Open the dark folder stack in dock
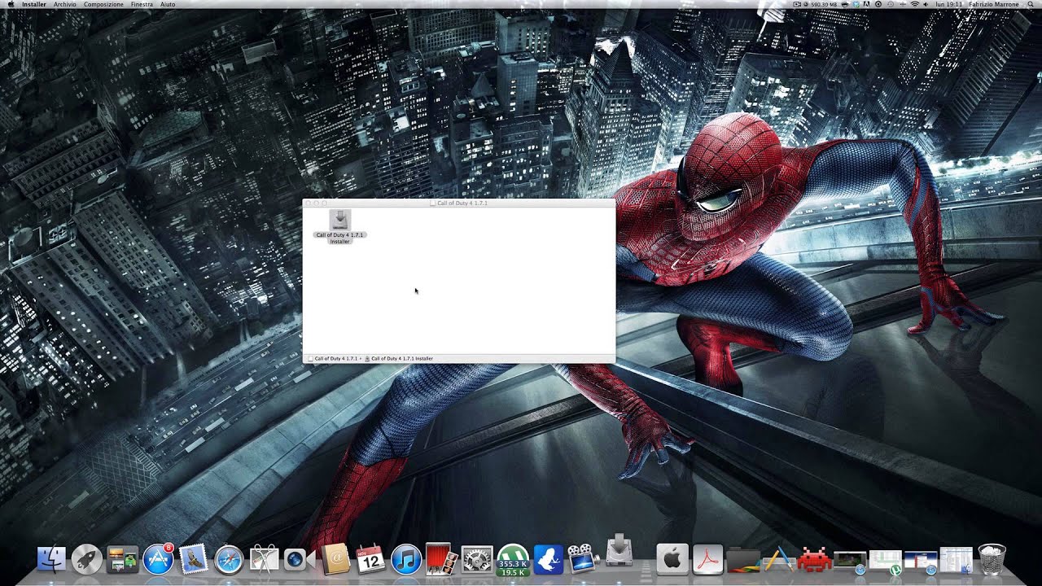The width and height of the screenshot is (1042, 586). pyautogui.click(x=742, y=560)
